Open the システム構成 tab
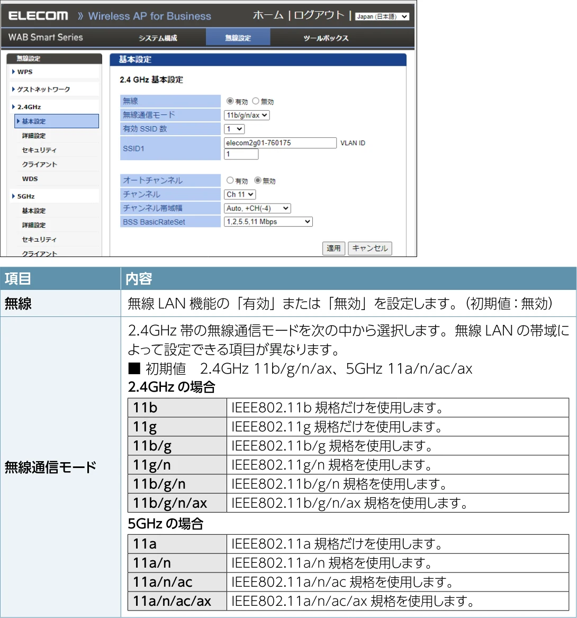 click(x=158, y=38)
